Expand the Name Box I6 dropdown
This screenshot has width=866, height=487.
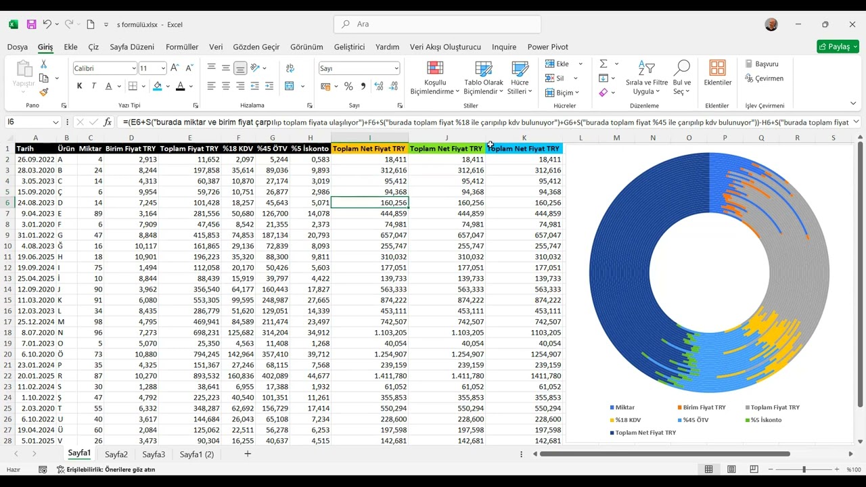pyautogui.click(x=55, y=122)
